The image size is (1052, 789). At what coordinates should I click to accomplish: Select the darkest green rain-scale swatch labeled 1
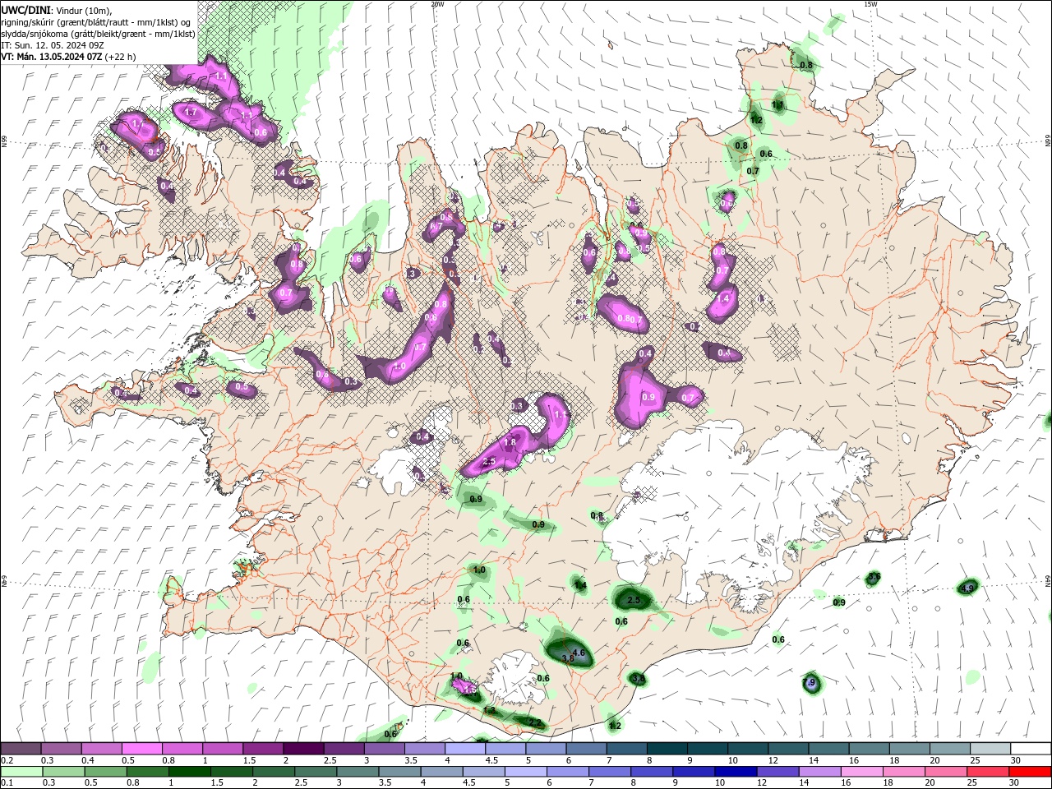(x=190, y=772)
